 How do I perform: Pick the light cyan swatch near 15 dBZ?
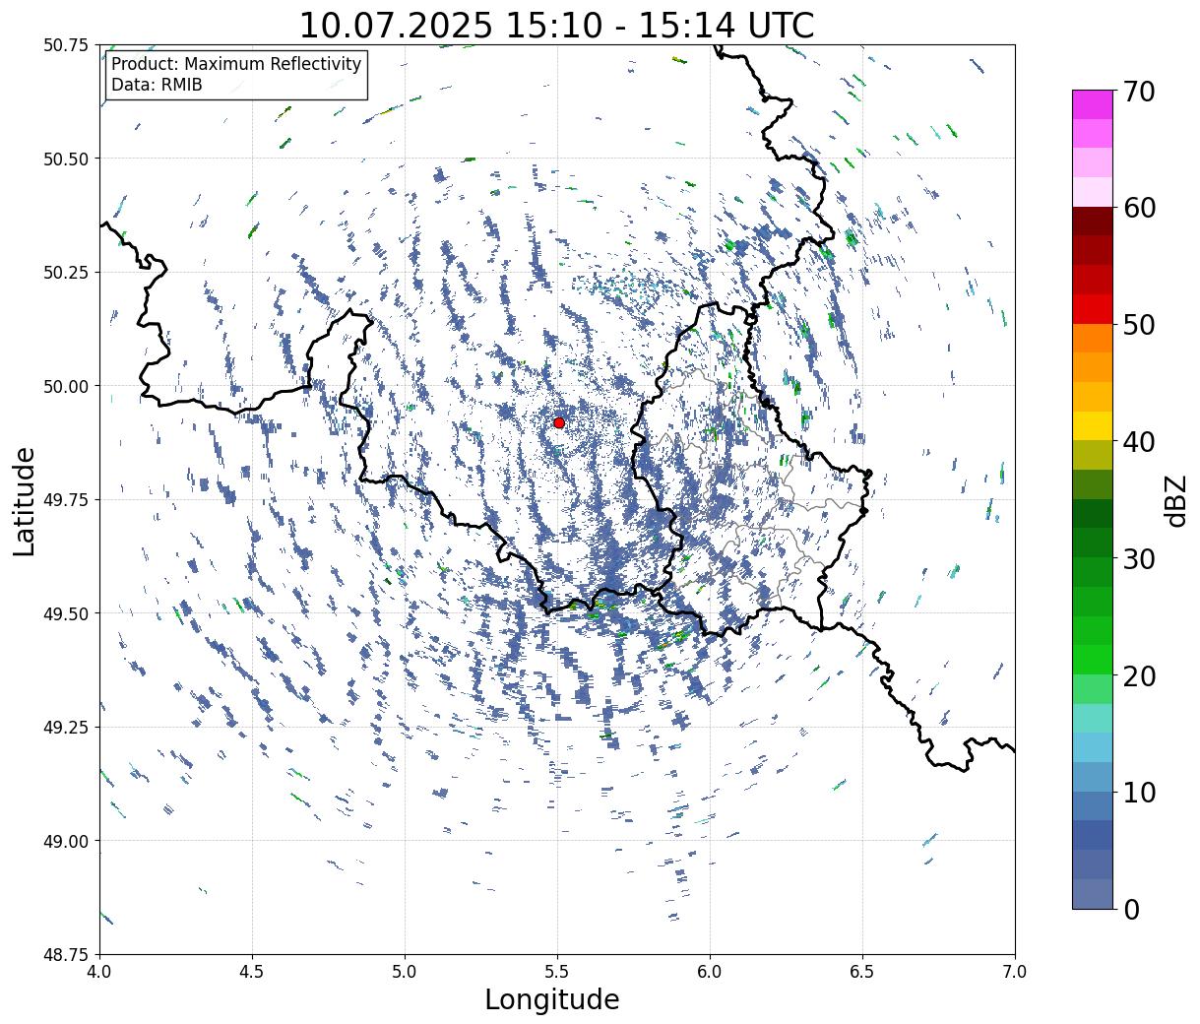[1093, 719]
